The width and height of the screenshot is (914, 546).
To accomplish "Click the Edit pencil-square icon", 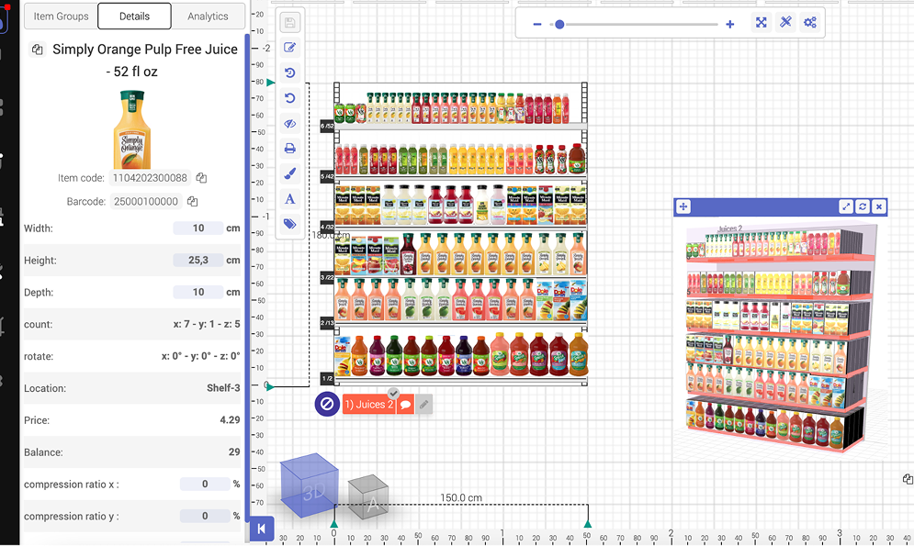I will tap(289, 48).
